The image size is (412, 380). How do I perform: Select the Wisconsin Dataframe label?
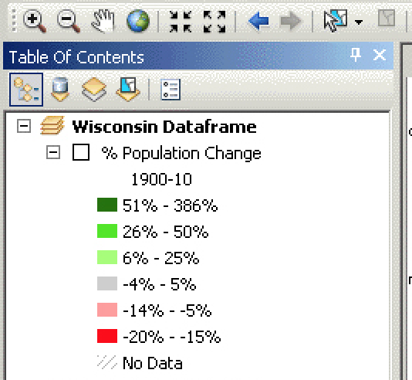point(164,127)
